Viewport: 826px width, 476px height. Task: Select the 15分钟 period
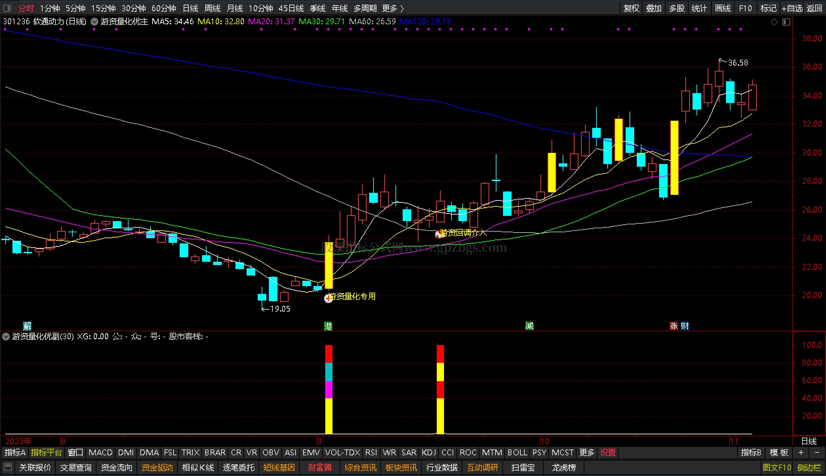[x=103, y=8]
